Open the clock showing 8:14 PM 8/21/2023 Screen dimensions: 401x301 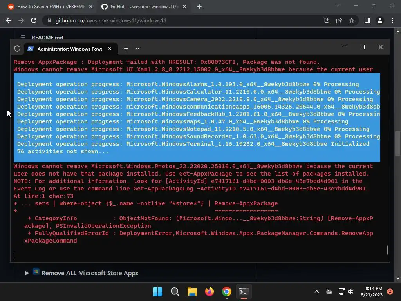(x=372, y=292)
